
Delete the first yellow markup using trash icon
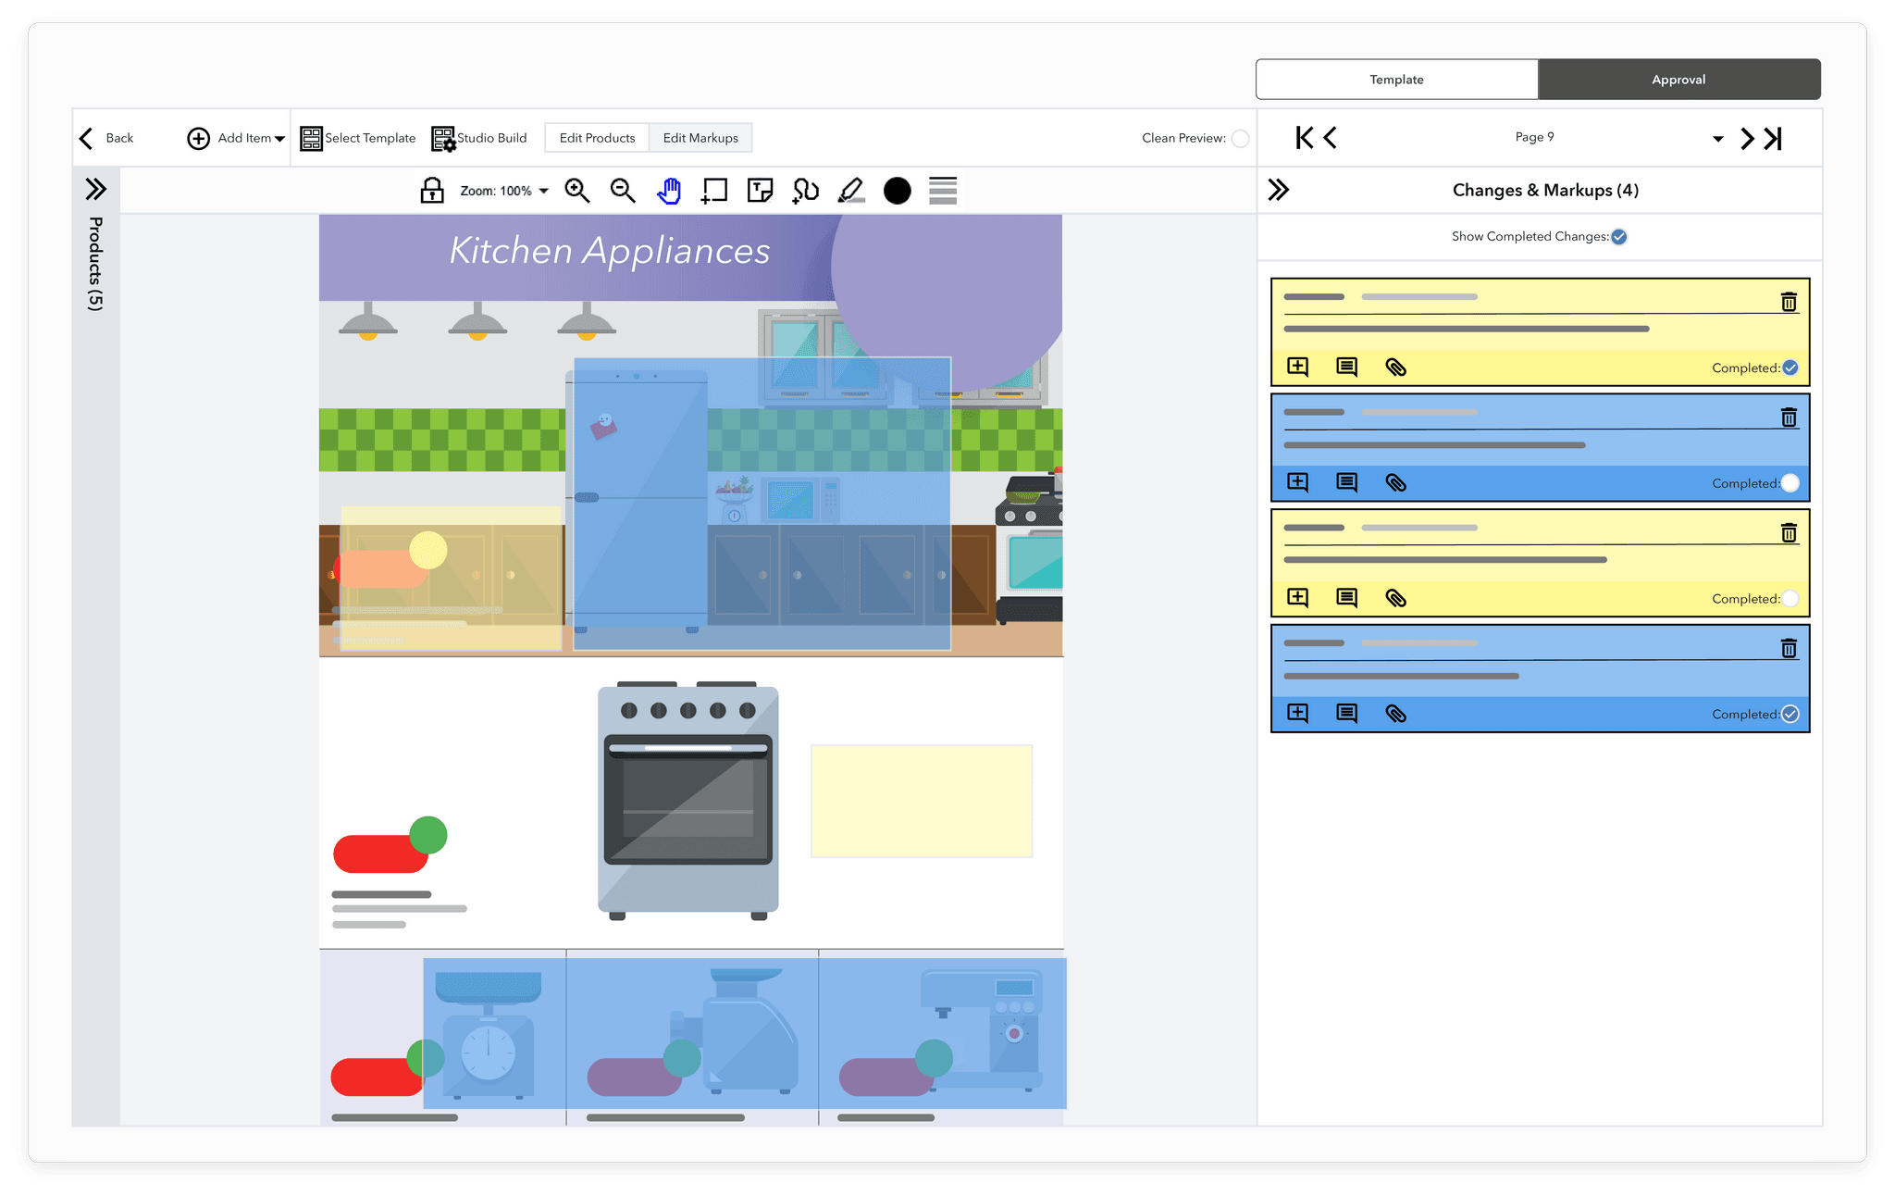pyautogui.click(x=1789, y=301)
